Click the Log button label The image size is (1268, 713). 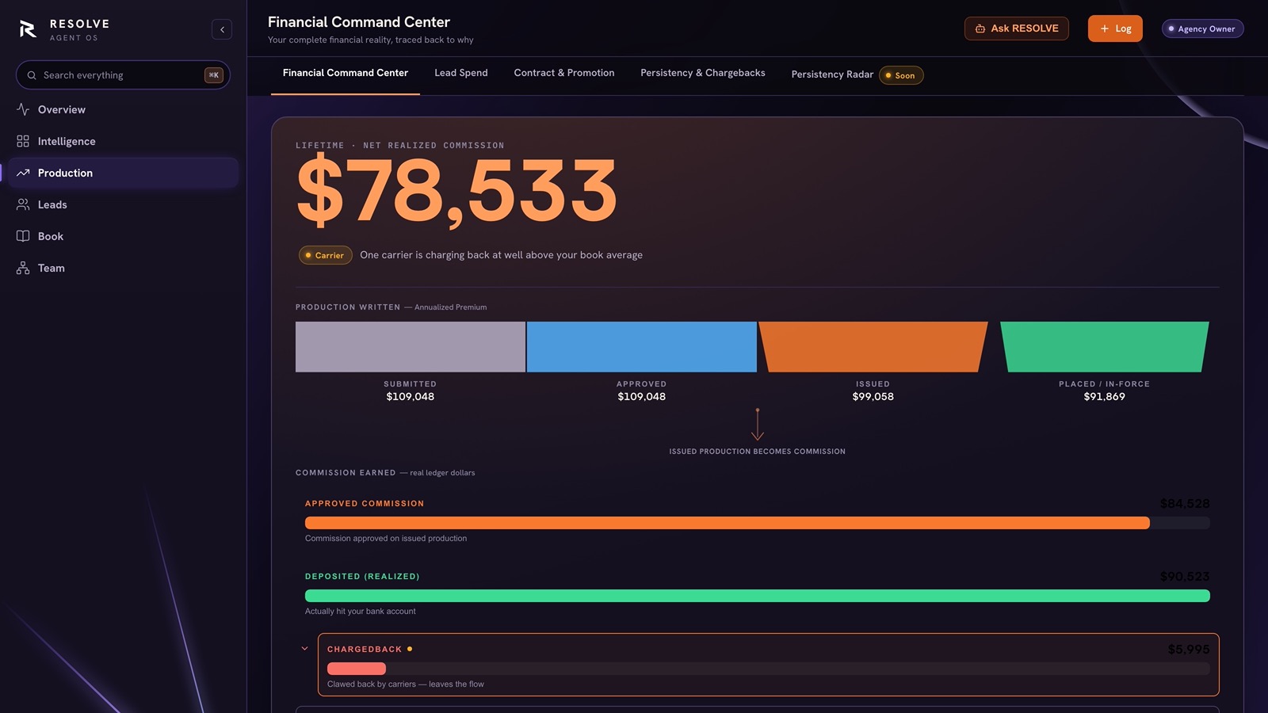pyautogui.click(x=1124, y=29)
